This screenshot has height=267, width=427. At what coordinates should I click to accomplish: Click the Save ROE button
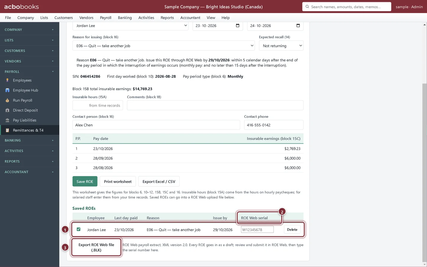(x=85, y=182)
